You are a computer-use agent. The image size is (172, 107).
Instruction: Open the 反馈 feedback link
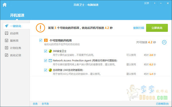(x=146, y=3)
